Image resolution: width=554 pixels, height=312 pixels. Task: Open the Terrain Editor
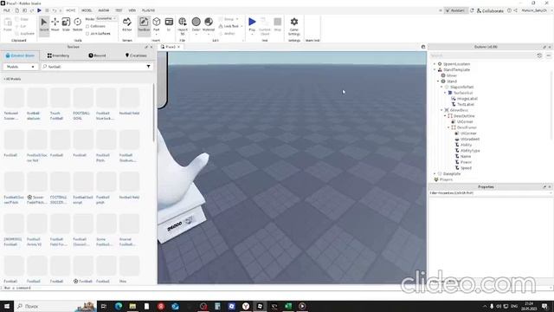pyautogui.click(x=127, y=25)
